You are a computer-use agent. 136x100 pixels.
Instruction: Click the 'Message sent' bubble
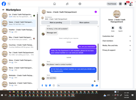52,33
